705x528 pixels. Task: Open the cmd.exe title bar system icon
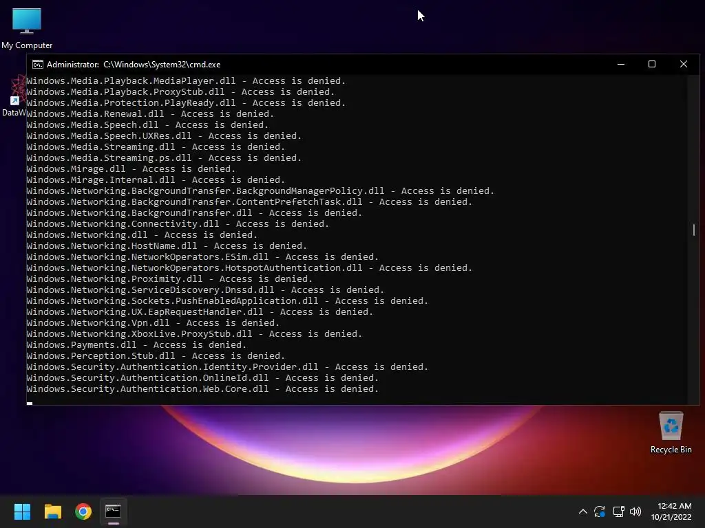point(38,65)
